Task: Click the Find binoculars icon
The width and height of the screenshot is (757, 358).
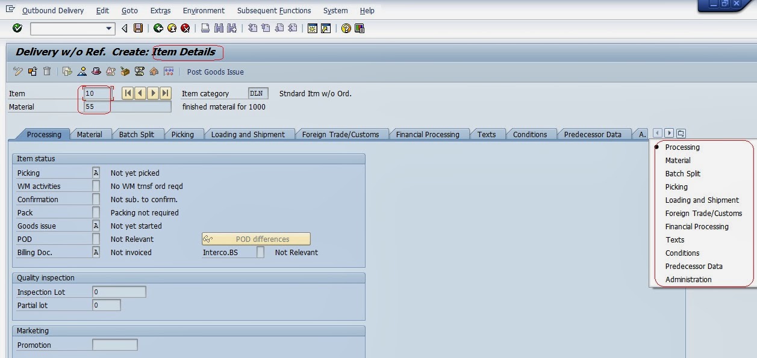Action: coord(219,28)
